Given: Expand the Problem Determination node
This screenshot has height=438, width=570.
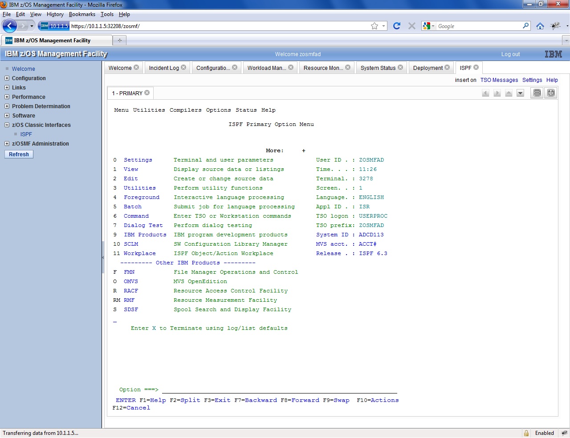Looking at the screenshot, I should pyautogui.click(x=7, y=106).
